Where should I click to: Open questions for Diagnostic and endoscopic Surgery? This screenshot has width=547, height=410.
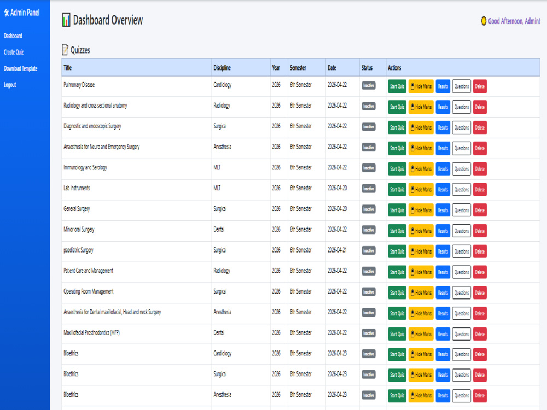(x=462, y=127)
